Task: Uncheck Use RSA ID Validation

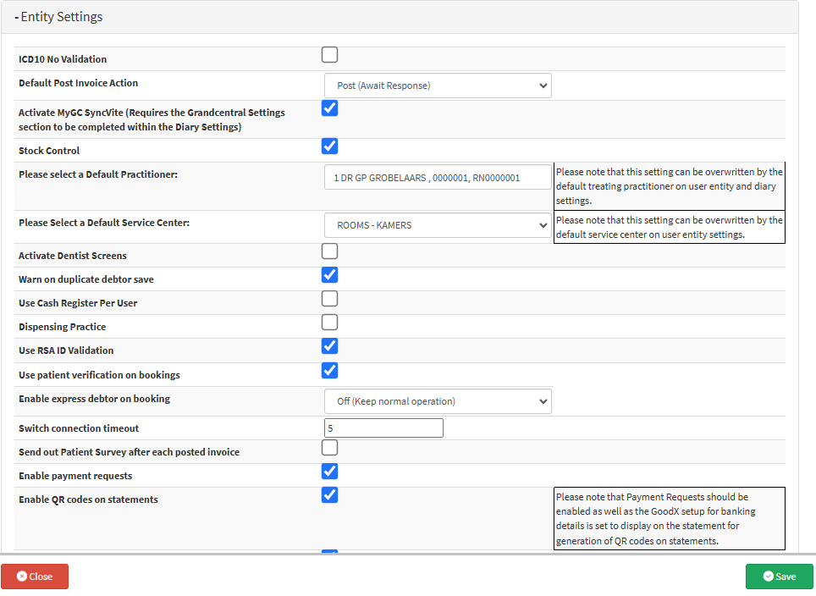Action: pos(330,346)
